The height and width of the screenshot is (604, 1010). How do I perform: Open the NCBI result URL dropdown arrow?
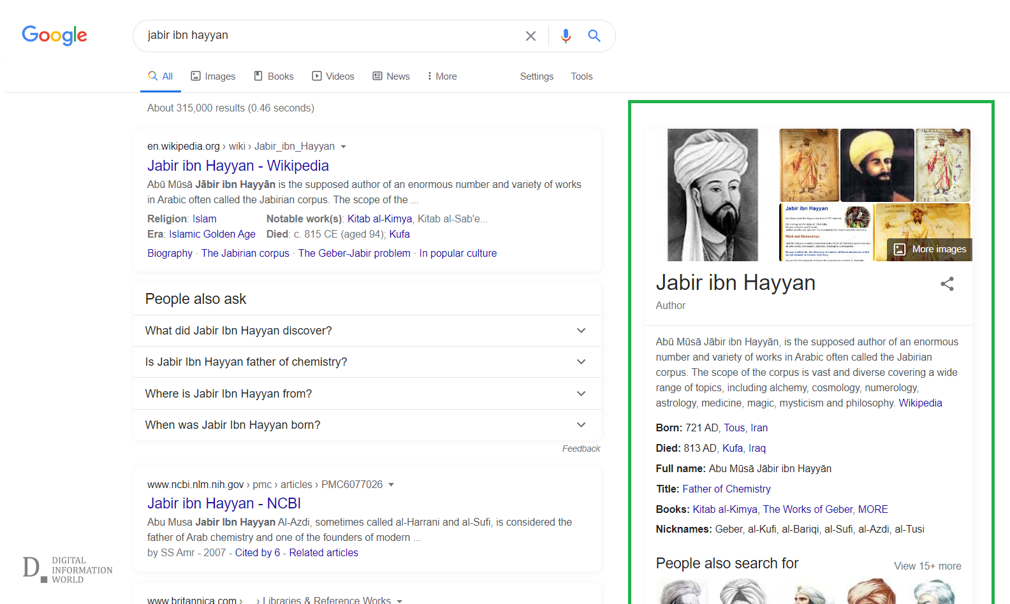[392, 485]
